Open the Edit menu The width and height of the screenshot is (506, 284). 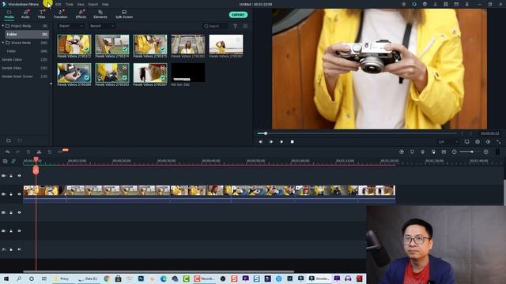[x=58, y=5]
